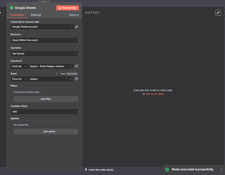
Task: Select document Gastos - Pedro Reglero Sedano dropdown
Action: pos(51,66)
